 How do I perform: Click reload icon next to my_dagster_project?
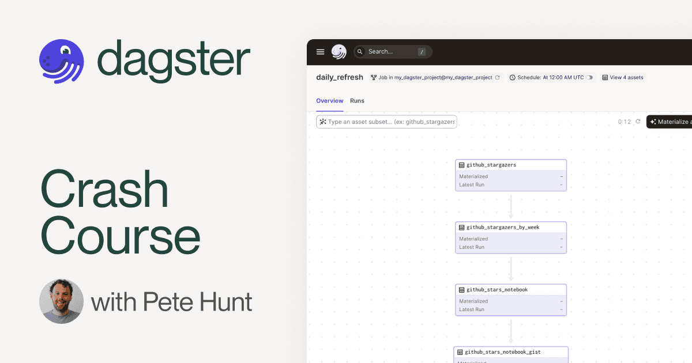pyautogui.click(x=498, y=77)
